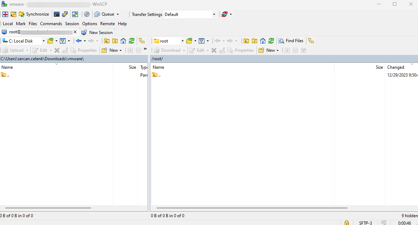Click the local panel horizontal scrollbar

(x=48, y=208)
